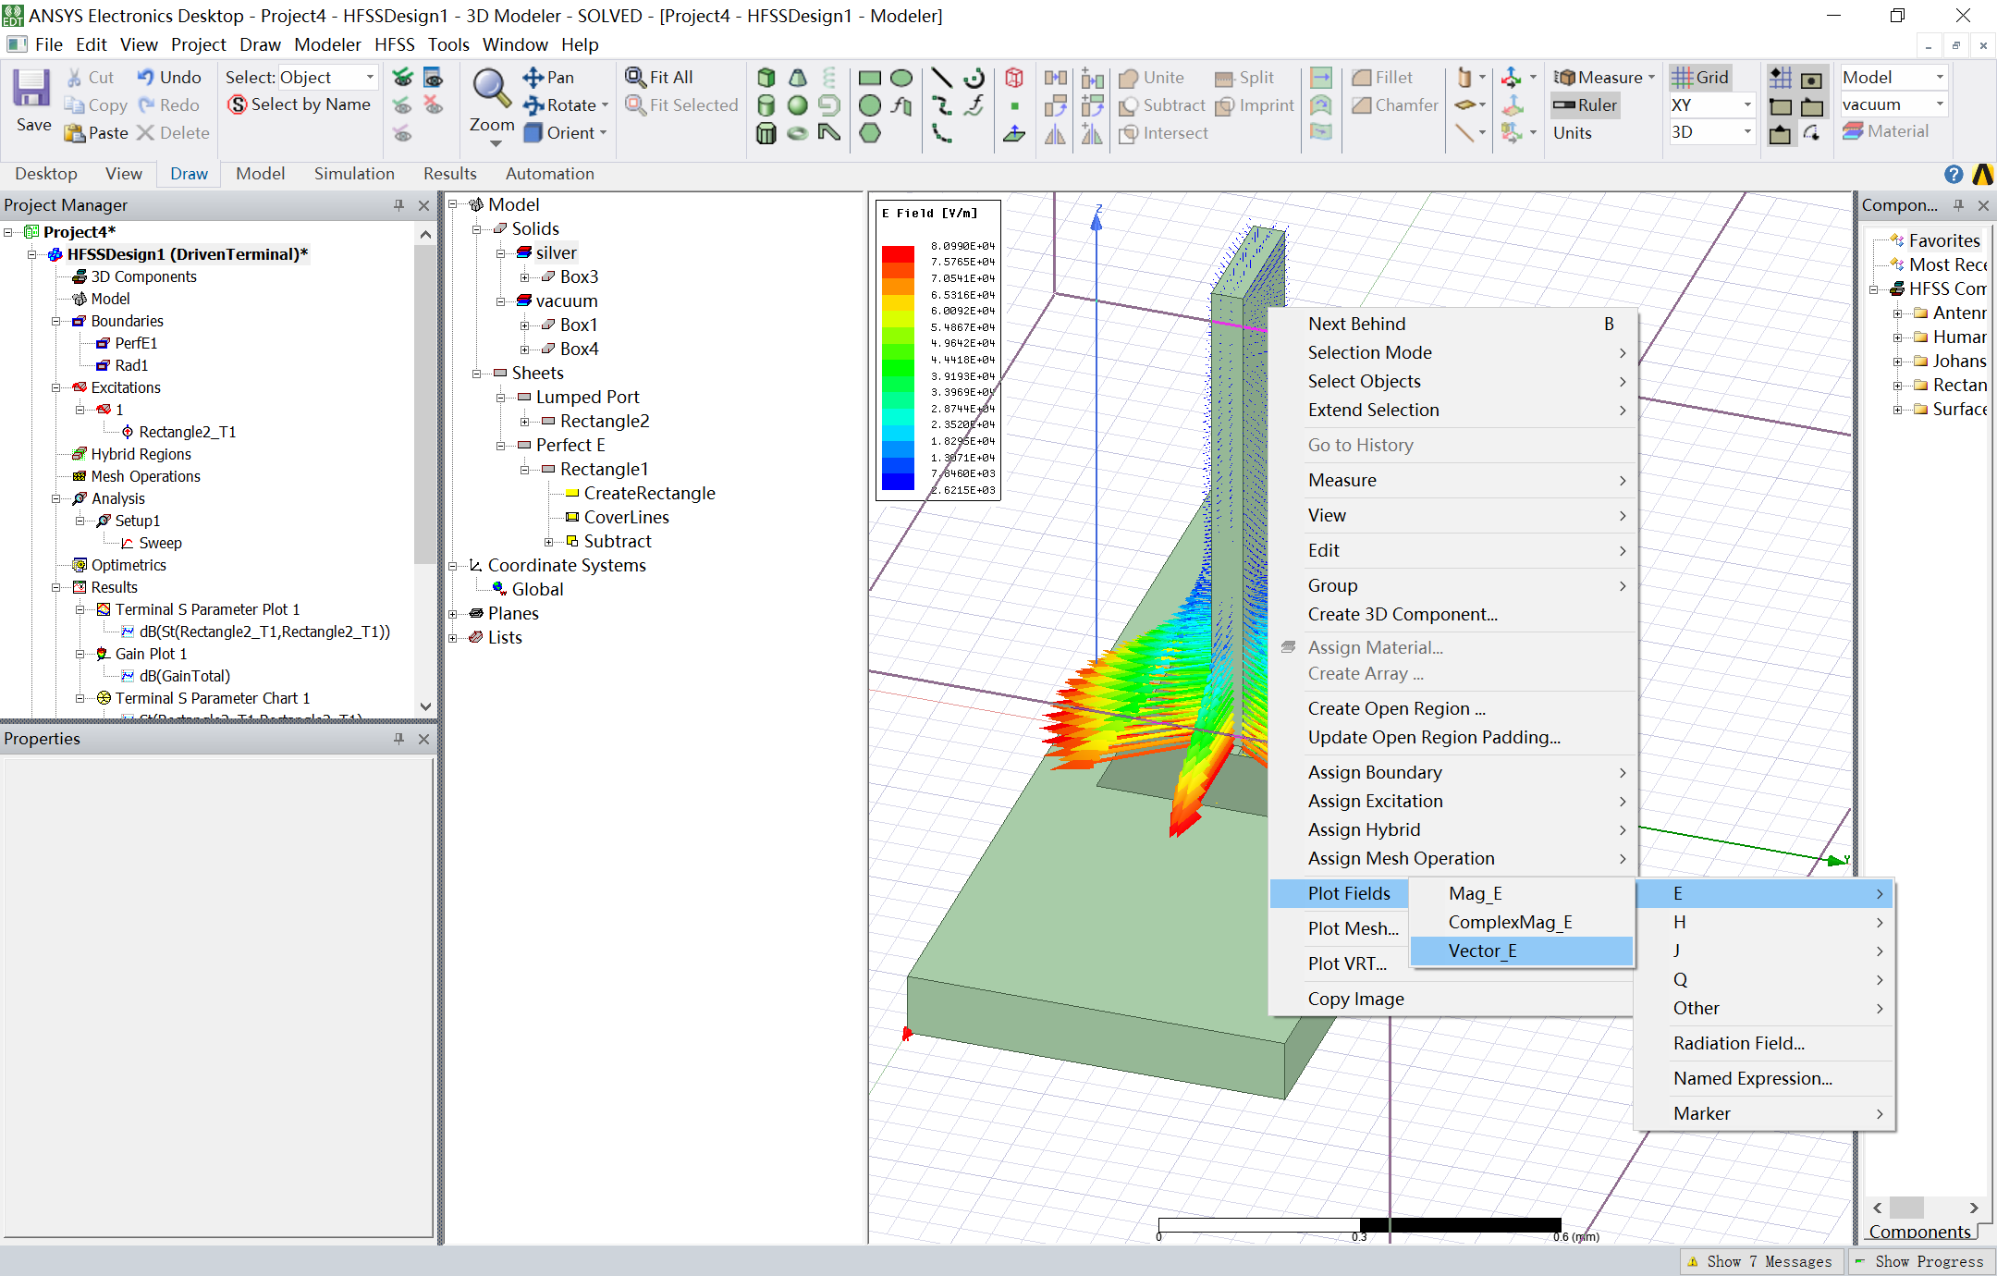The width and height of the screenshot is (1997, 1276).
Task: Select the Draw line tool
Action: (941, 78)
